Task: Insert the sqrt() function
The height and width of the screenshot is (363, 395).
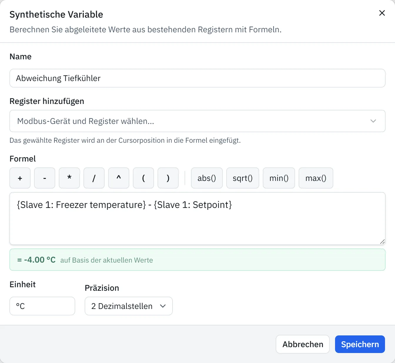Action: click(x=243, y=178)
